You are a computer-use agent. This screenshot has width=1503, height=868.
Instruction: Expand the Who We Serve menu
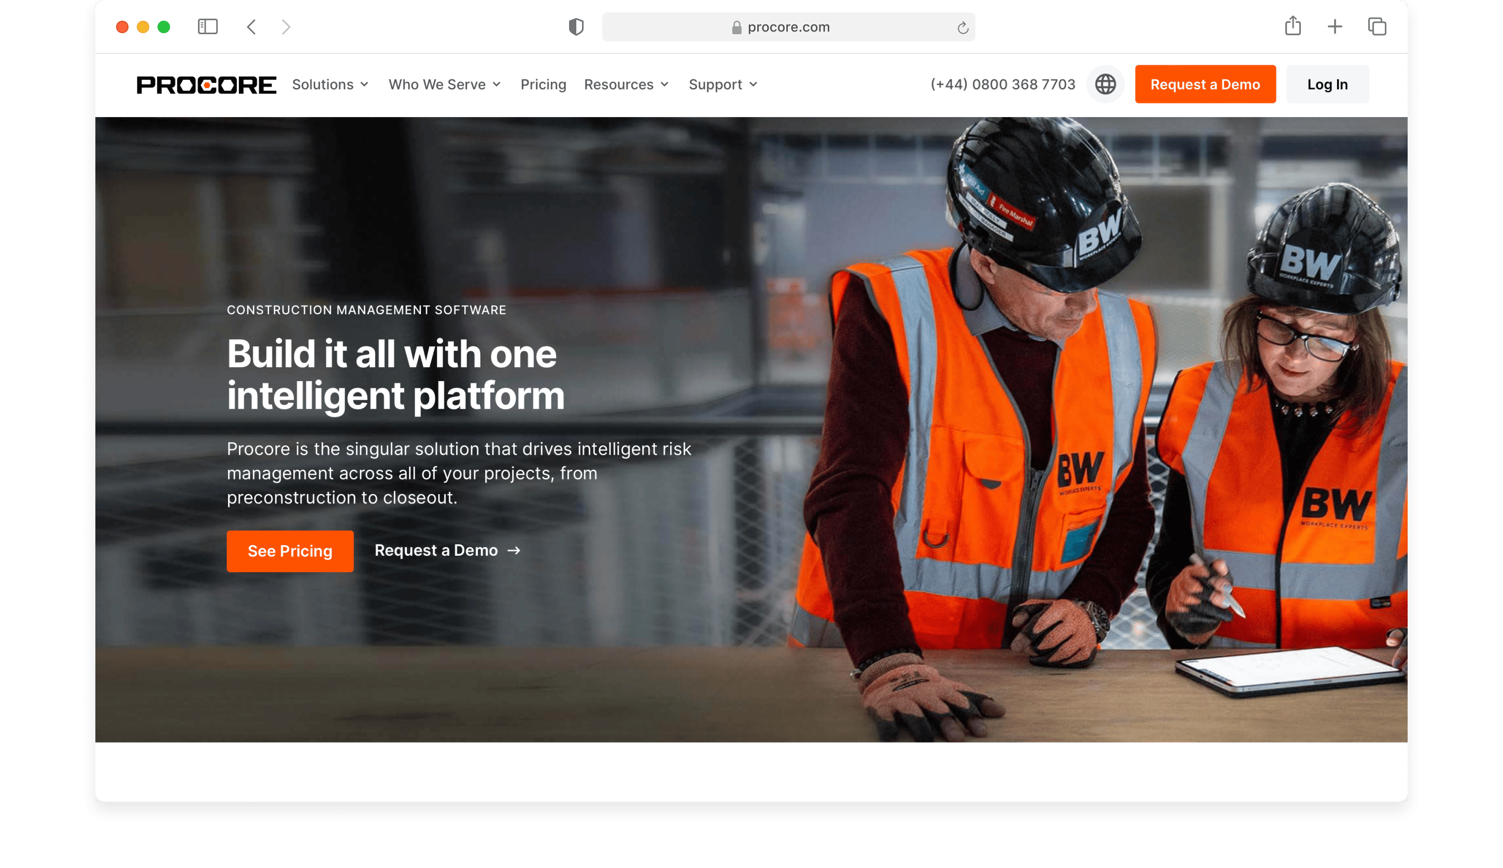[x=444, y=84]
